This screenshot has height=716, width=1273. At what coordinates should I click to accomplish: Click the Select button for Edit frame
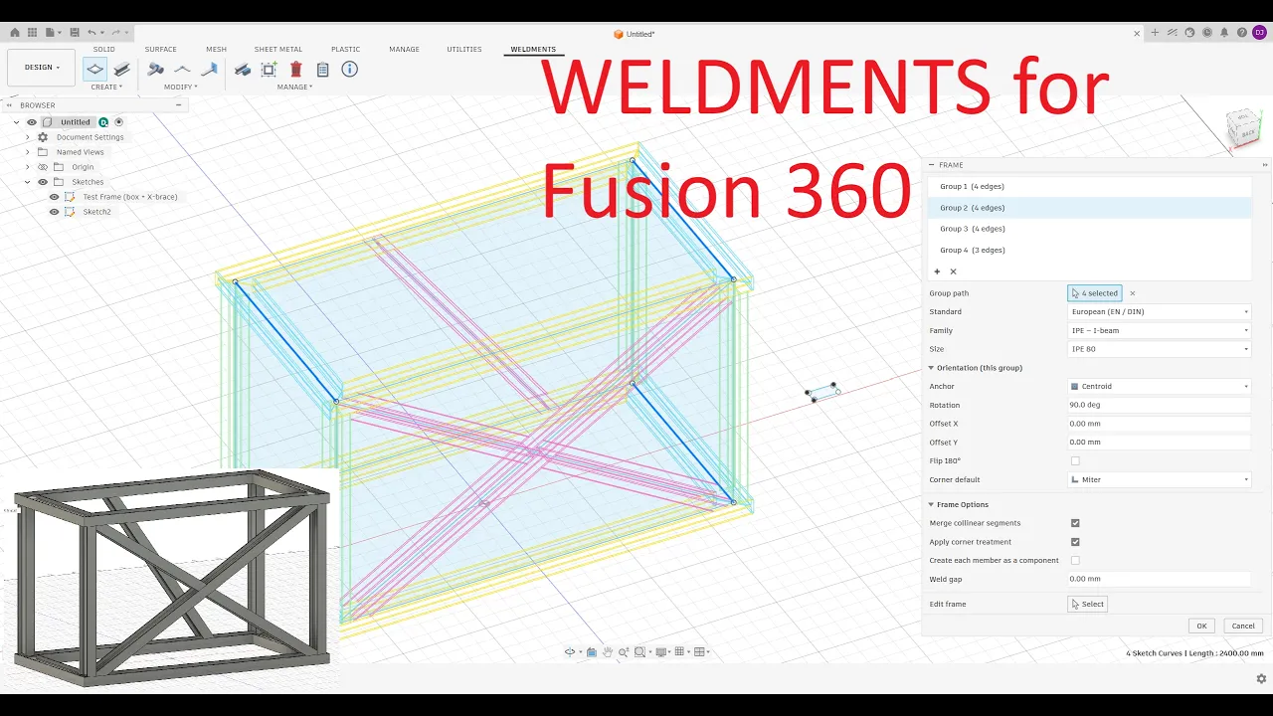pos(1088,604)
